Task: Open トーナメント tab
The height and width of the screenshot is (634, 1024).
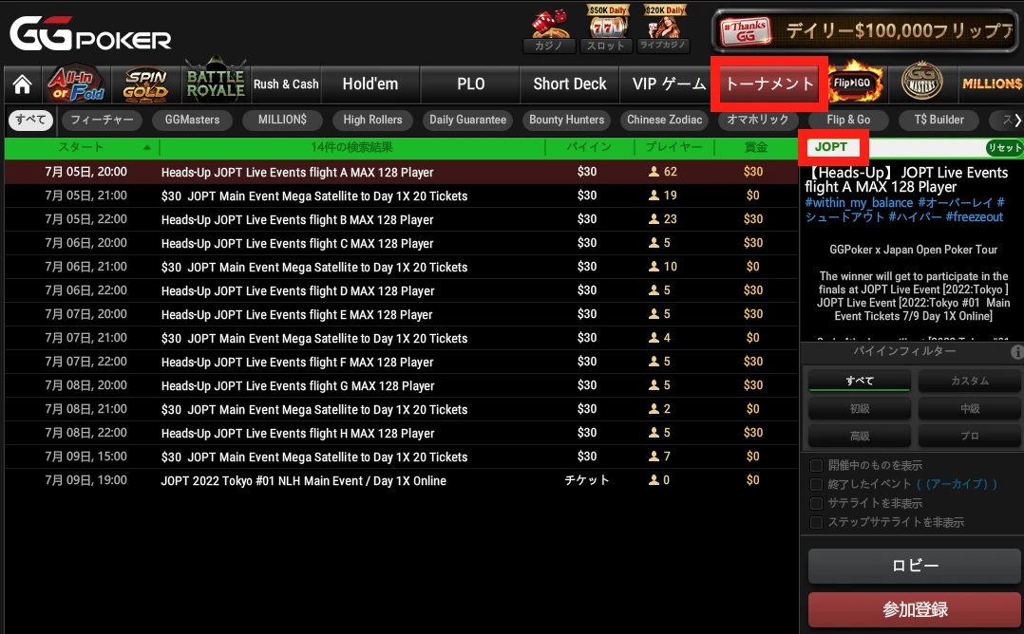Action: tap(769, 84)
